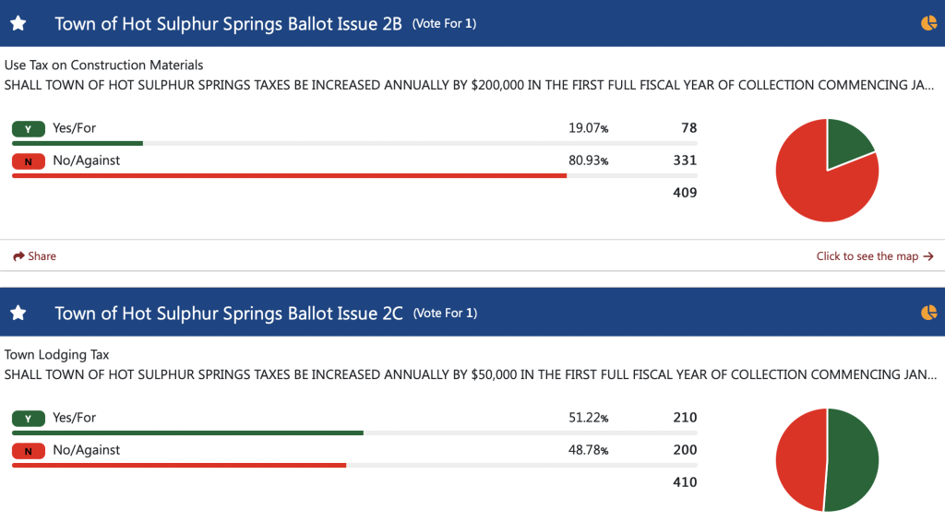Click the green Y badge under Issue 2B
The height and width of the screenshot is (522, 945).
[29, 129]
